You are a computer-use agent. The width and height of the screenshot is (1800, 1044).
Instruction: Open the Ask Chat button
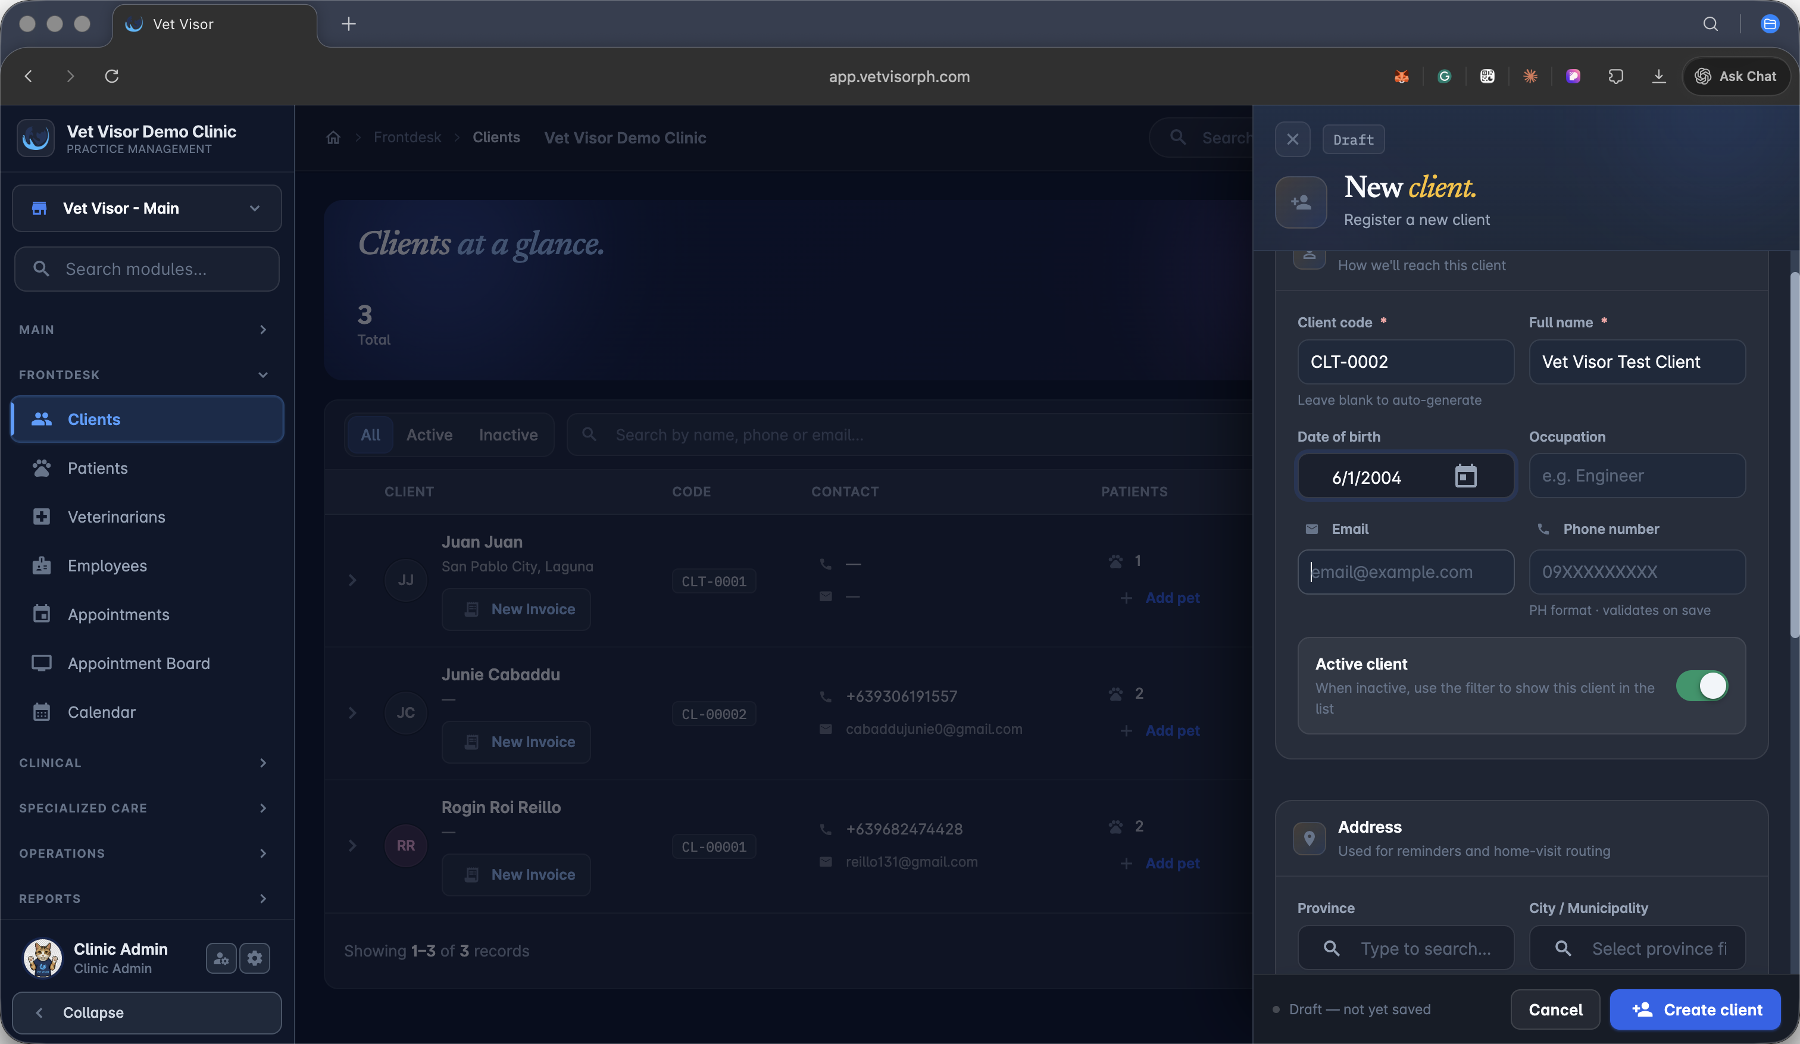[1736, 76]
